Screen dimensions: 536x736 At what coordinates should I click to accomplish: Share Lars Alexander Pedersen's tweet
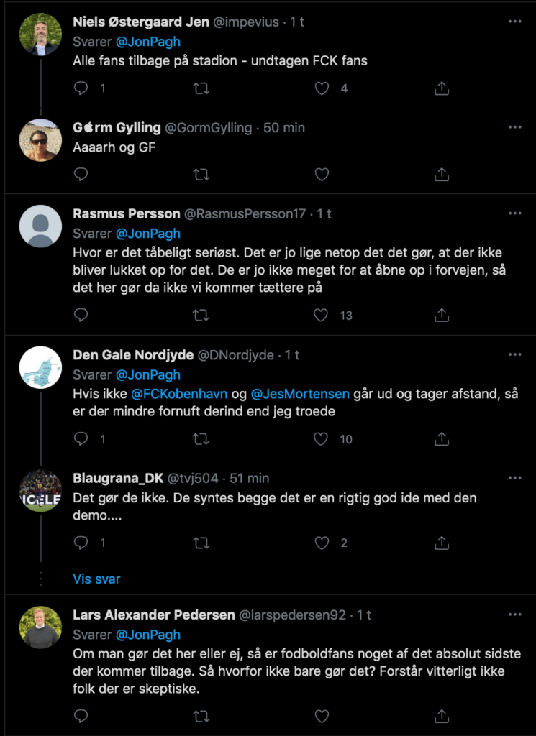click(x=442, y=716)
